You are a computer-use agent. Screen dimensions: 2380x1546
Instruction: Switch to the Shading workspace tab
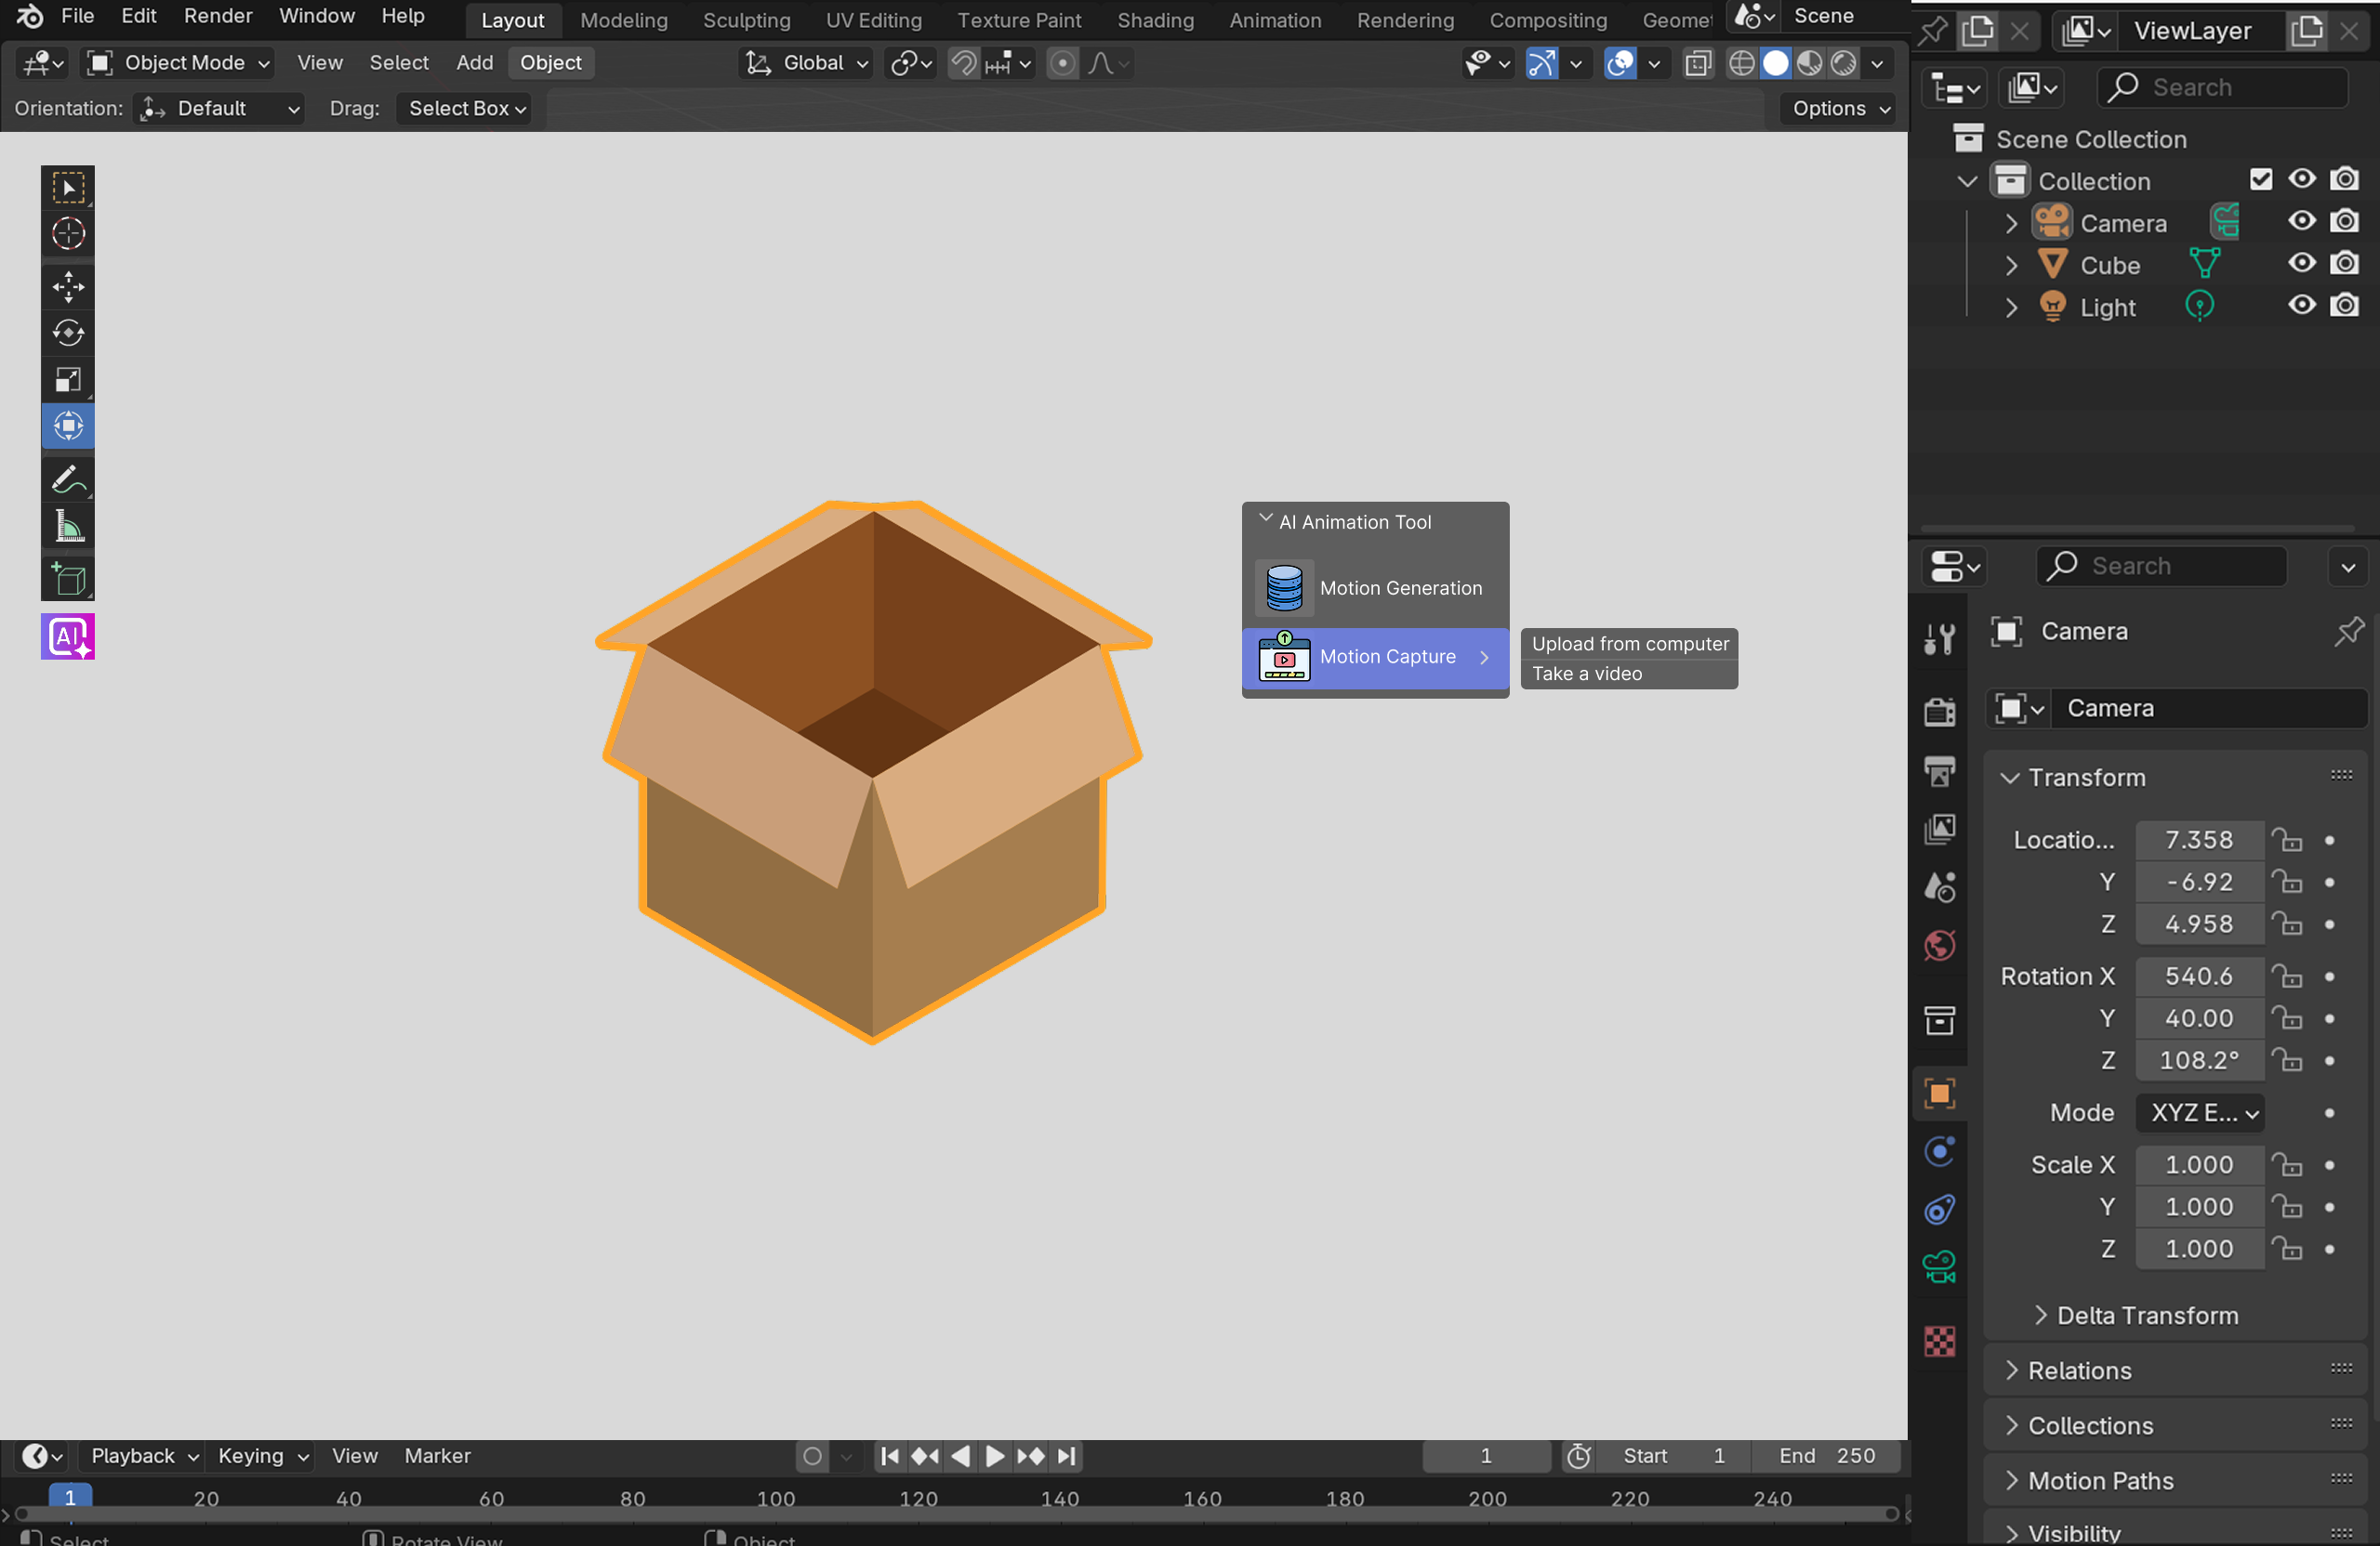pos(1155,20)
